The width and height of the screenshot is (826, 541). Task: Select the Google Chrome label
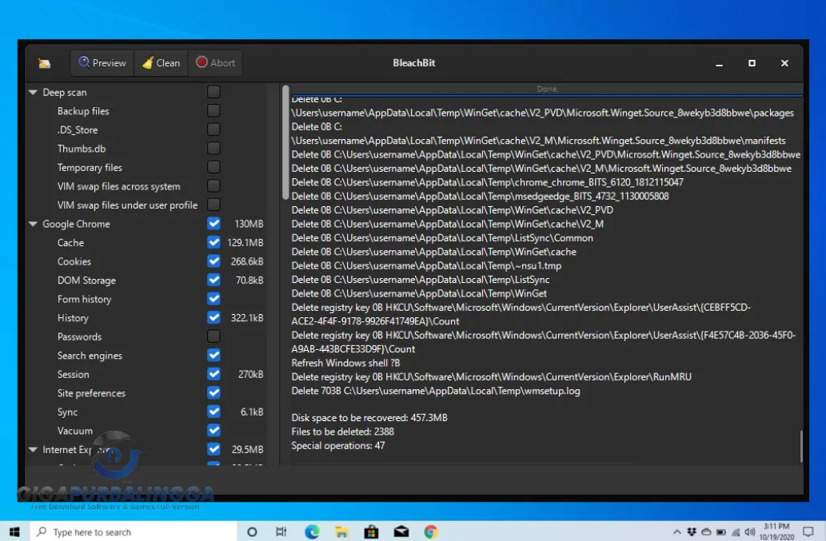coord(77,224)
